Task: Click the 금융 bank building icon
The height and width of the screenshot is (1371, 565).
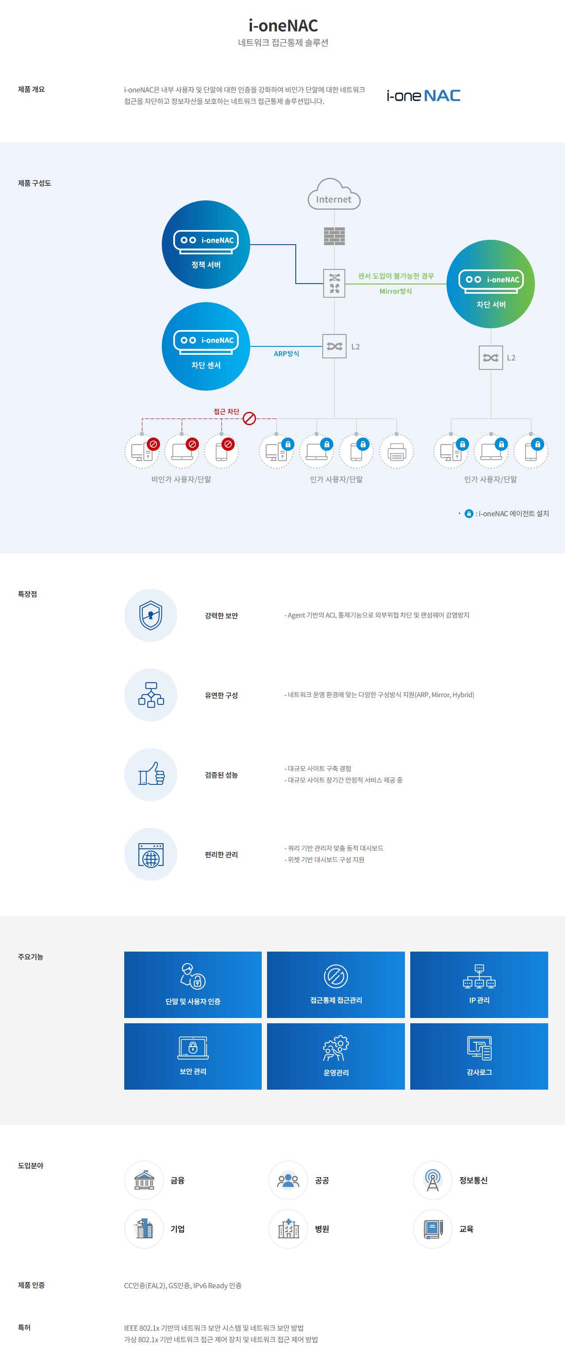Action: pos(144,1180)
